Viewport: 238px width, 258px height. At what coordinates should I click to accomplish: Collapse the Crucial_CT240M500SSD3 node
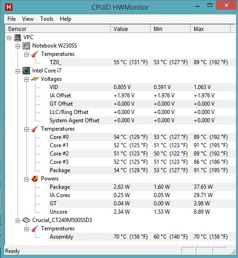[x=17, y=221]
